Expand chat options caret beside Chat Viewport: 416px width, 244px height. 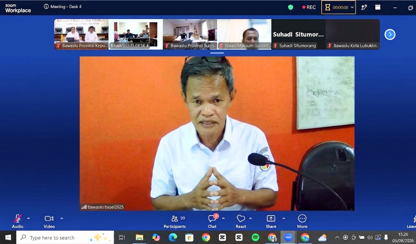click(x=223, y=219)
